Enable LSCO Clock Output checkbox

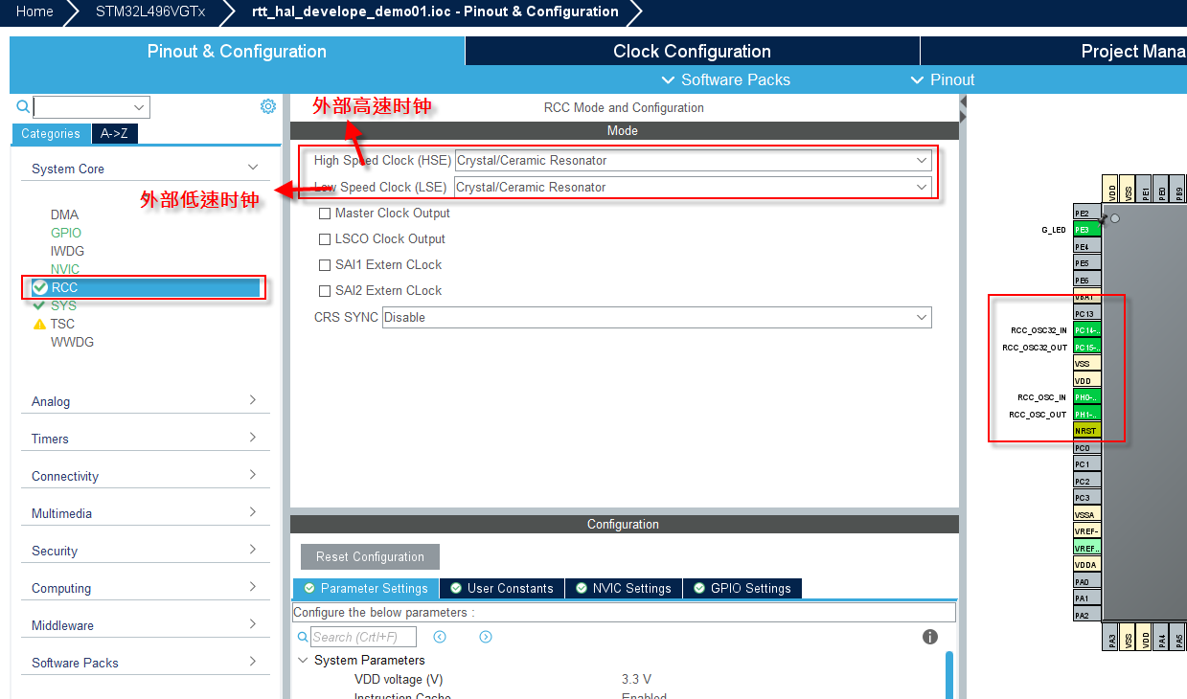(x=325, y=239)
